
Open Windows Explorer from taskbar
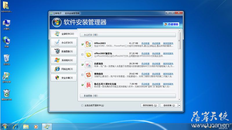[26, 127]
